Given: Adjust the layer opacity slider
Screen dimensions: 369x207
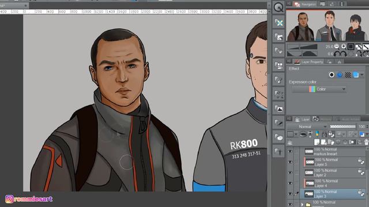Looking at the screenshot, I should [x=342, y=126].
